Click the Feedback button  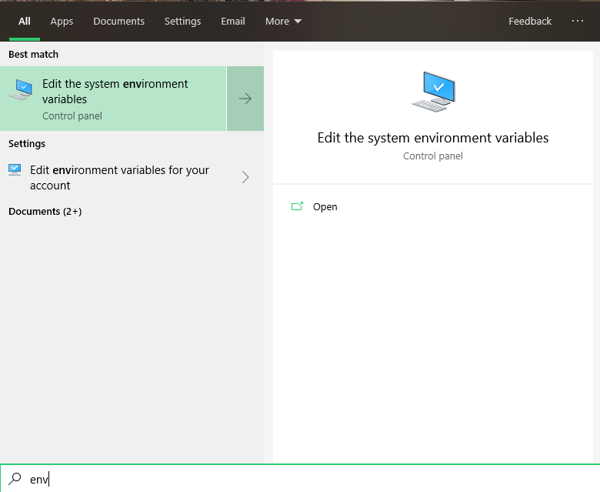tap(529, 22)
